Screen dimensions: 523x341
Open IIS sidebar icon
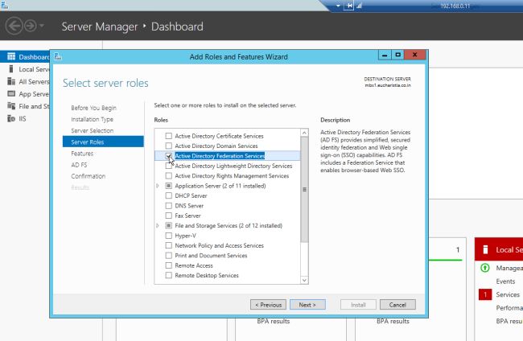pos(11,118)
